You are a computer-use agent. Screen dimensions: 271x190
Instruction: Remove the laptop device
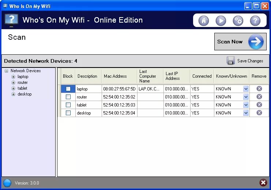click(259, 89)
